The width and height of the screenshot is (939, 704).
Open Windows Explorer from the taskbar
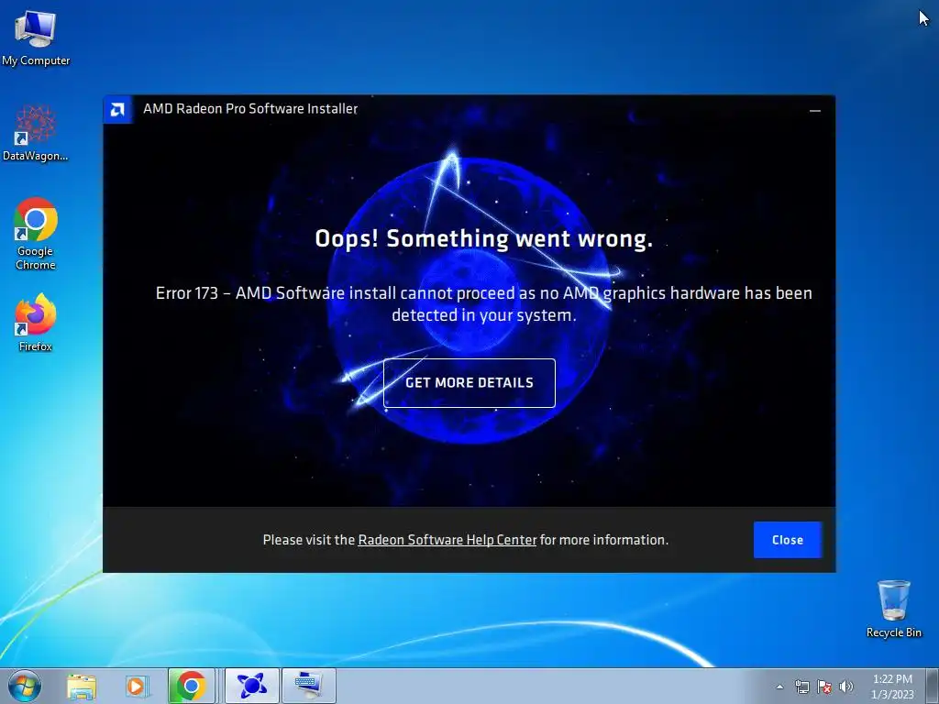tap(82, 686)
